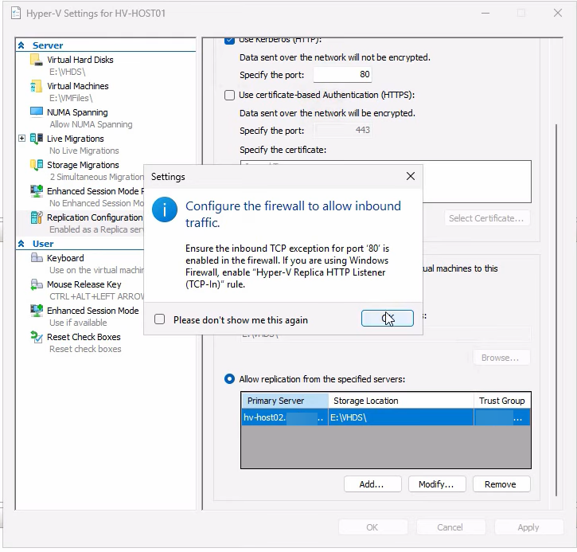577x552 pixels.
Task: Select Virtual Machines setting
Action: (x=78, y=86)
